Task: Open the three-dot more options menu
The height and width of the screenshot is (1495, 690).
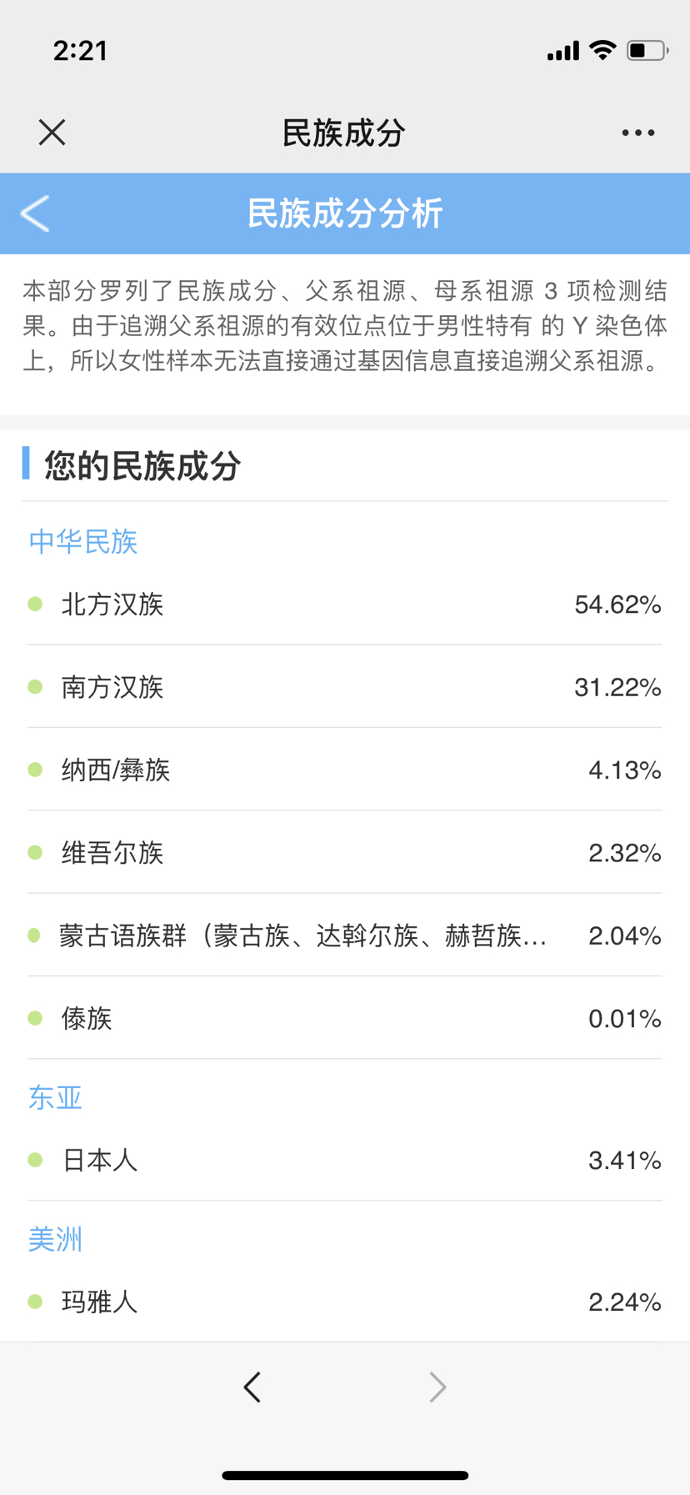Action: 637,133
